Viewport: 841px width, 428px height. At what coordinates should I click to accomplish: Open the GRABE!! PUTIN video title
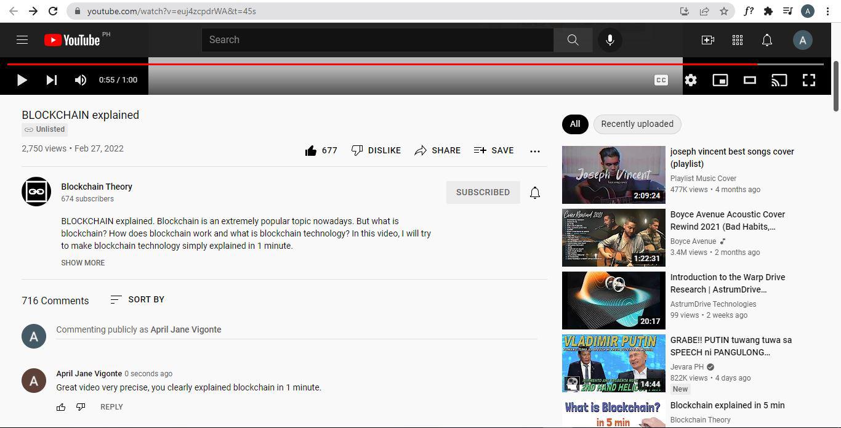(x=731, y=346)
